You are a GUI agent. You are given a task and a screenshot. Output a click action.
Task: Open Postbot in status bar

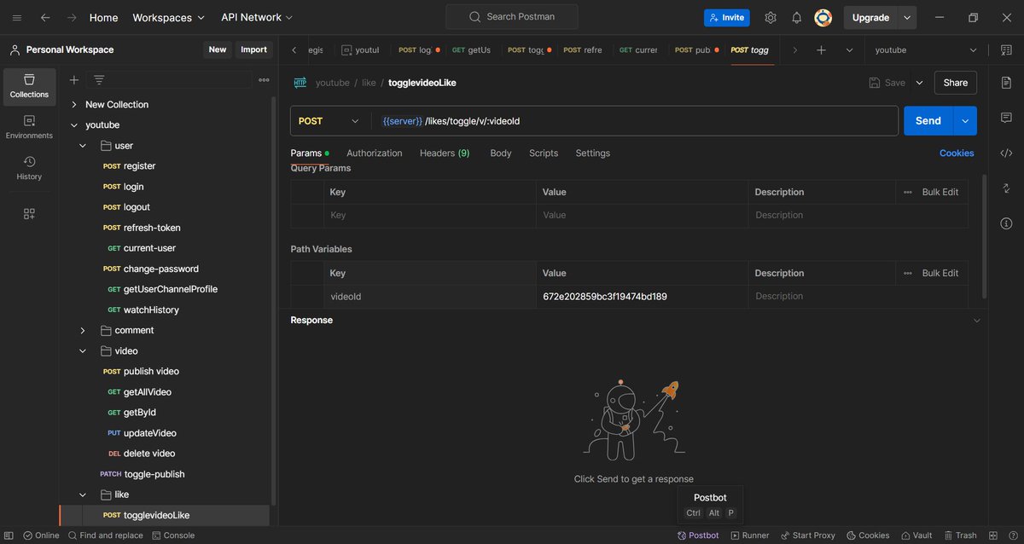tap(698, 535)
